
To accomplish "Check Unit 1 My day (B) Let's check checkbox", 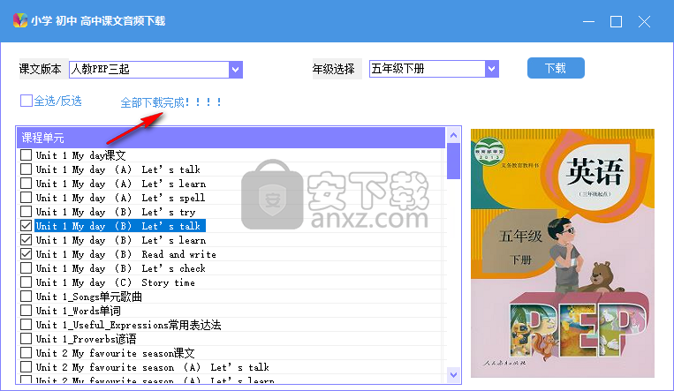I will [27, 268].
